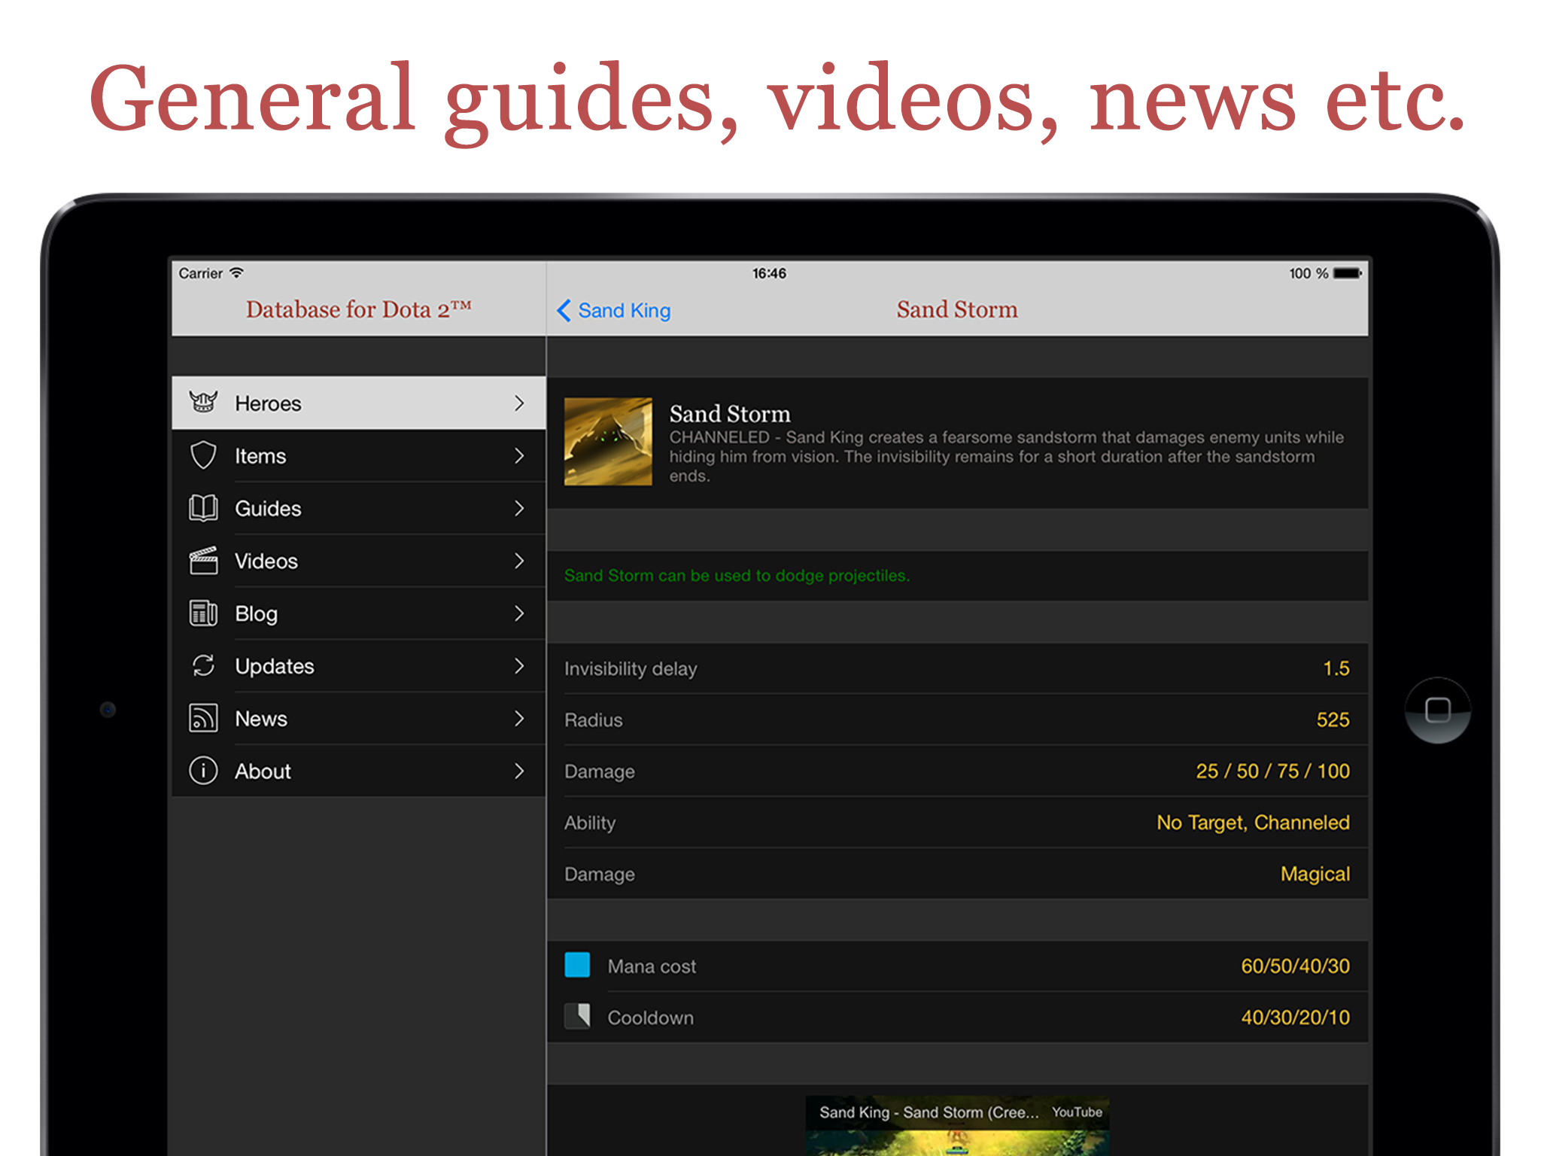Tap the YouTube label on video
Viewport: 1541px width, 1156px height.
point(1077,1112)
